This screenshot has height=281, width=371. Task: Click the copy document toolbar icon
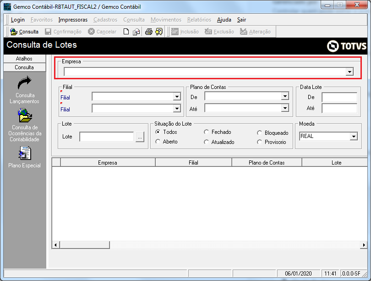[x=136, y=32]
